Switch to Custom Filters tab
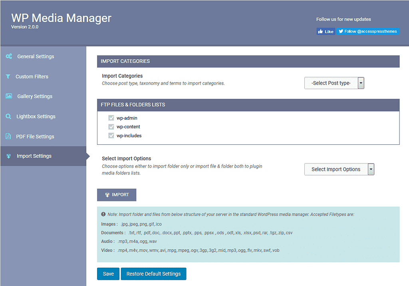Image resolution: width=409 pixels, height=286 pixels. [43, 76]
